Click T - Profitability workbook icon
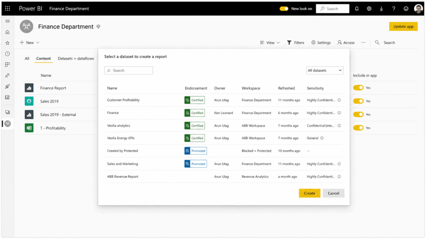This screenshot has height=239, width=426. point(29,128)
